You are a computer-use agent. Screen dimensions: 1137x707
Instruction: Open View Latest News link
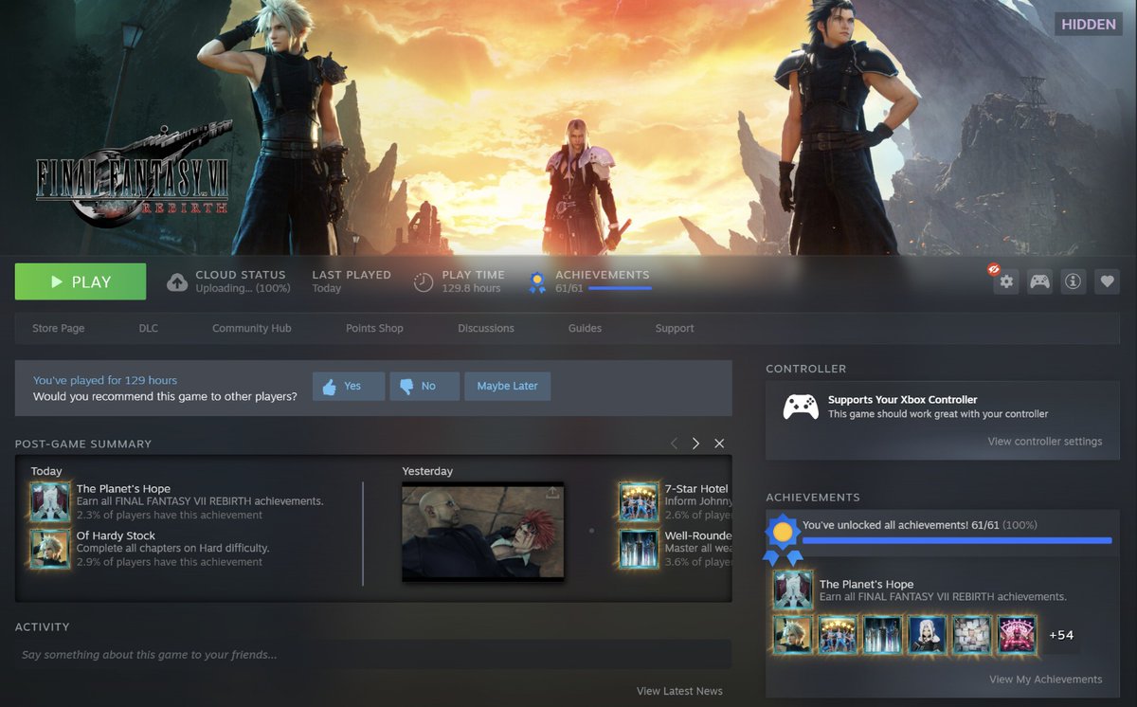click(x=679, y=691)
